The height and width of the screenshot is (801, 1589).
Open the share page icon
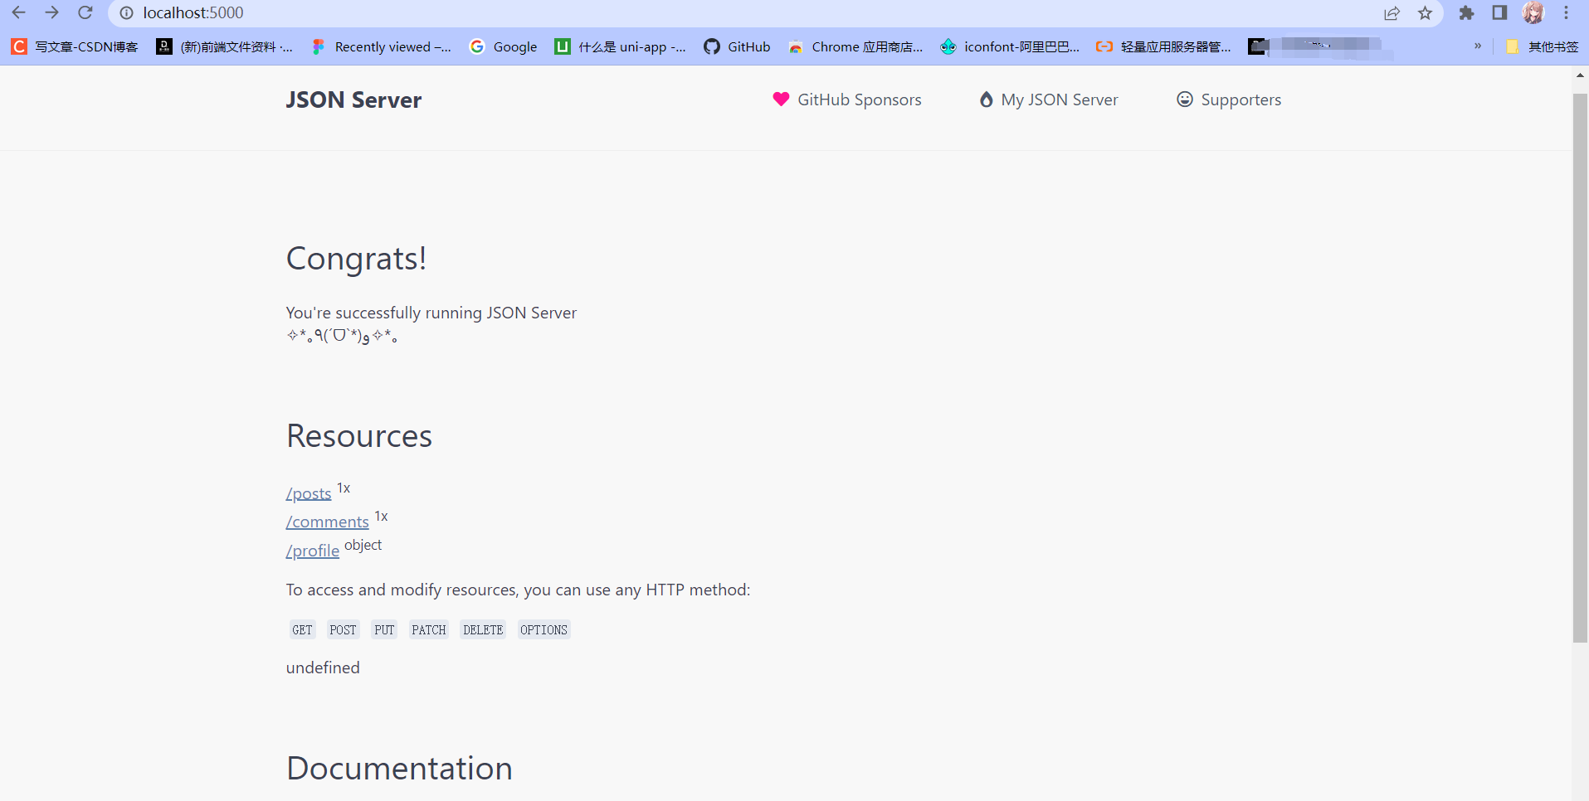pos(1392,13)
